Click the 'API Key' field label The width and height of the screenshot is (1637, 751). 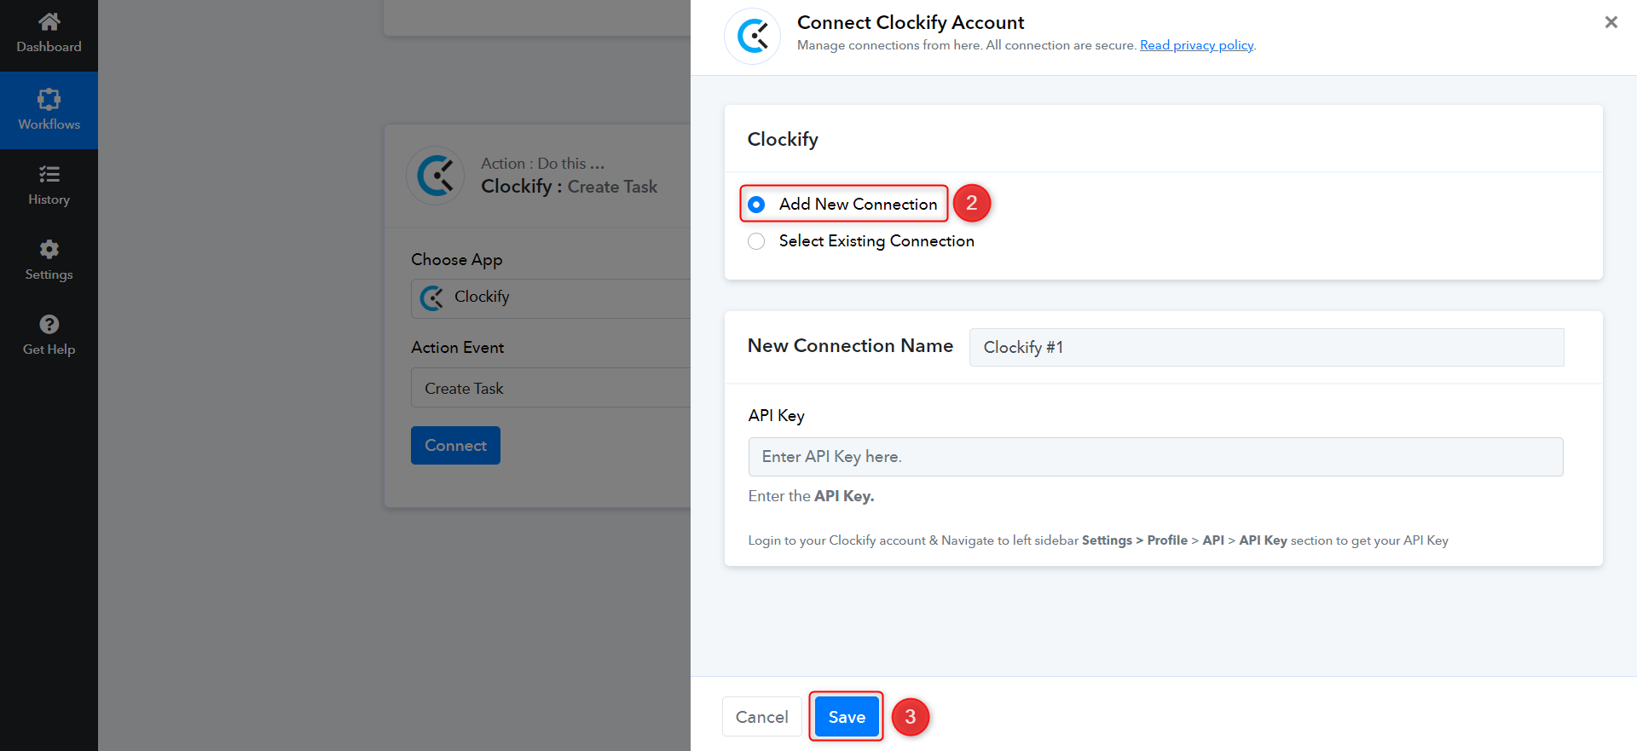776,416
